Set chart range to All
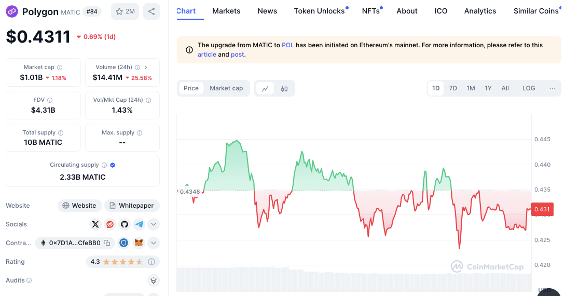This screenshot has height=296, width=565. 505,88
